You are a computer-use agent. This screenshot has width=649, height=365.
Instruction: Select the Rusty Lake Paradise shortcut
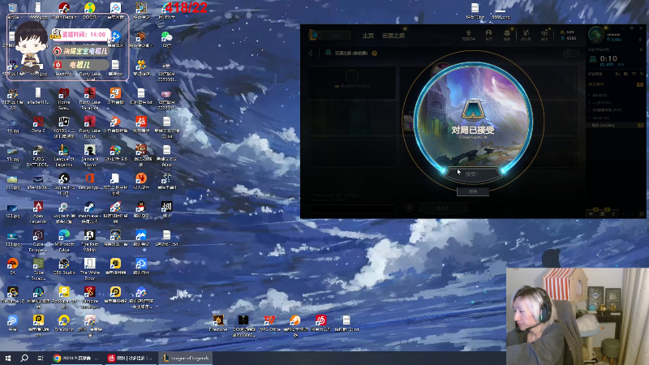[89, 98]
